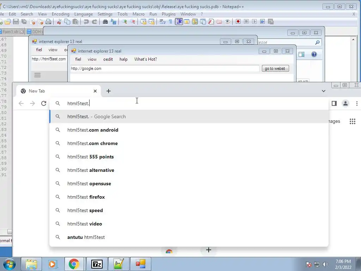Open Google apps grid icon
The image size is (361, 271).
click(353, 121)
